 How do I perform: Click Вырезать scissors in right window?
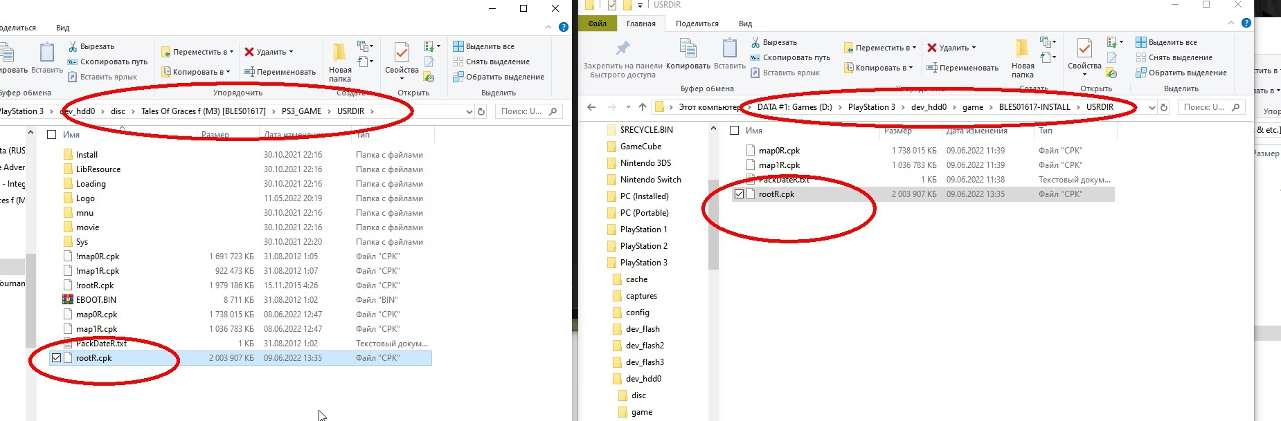[755, 42]
